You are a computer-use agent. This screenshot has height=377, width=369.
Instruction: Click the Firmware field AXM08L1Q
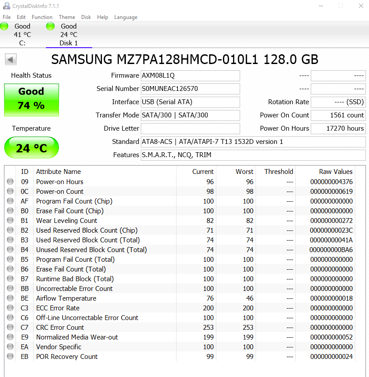[x=190, y=75]
